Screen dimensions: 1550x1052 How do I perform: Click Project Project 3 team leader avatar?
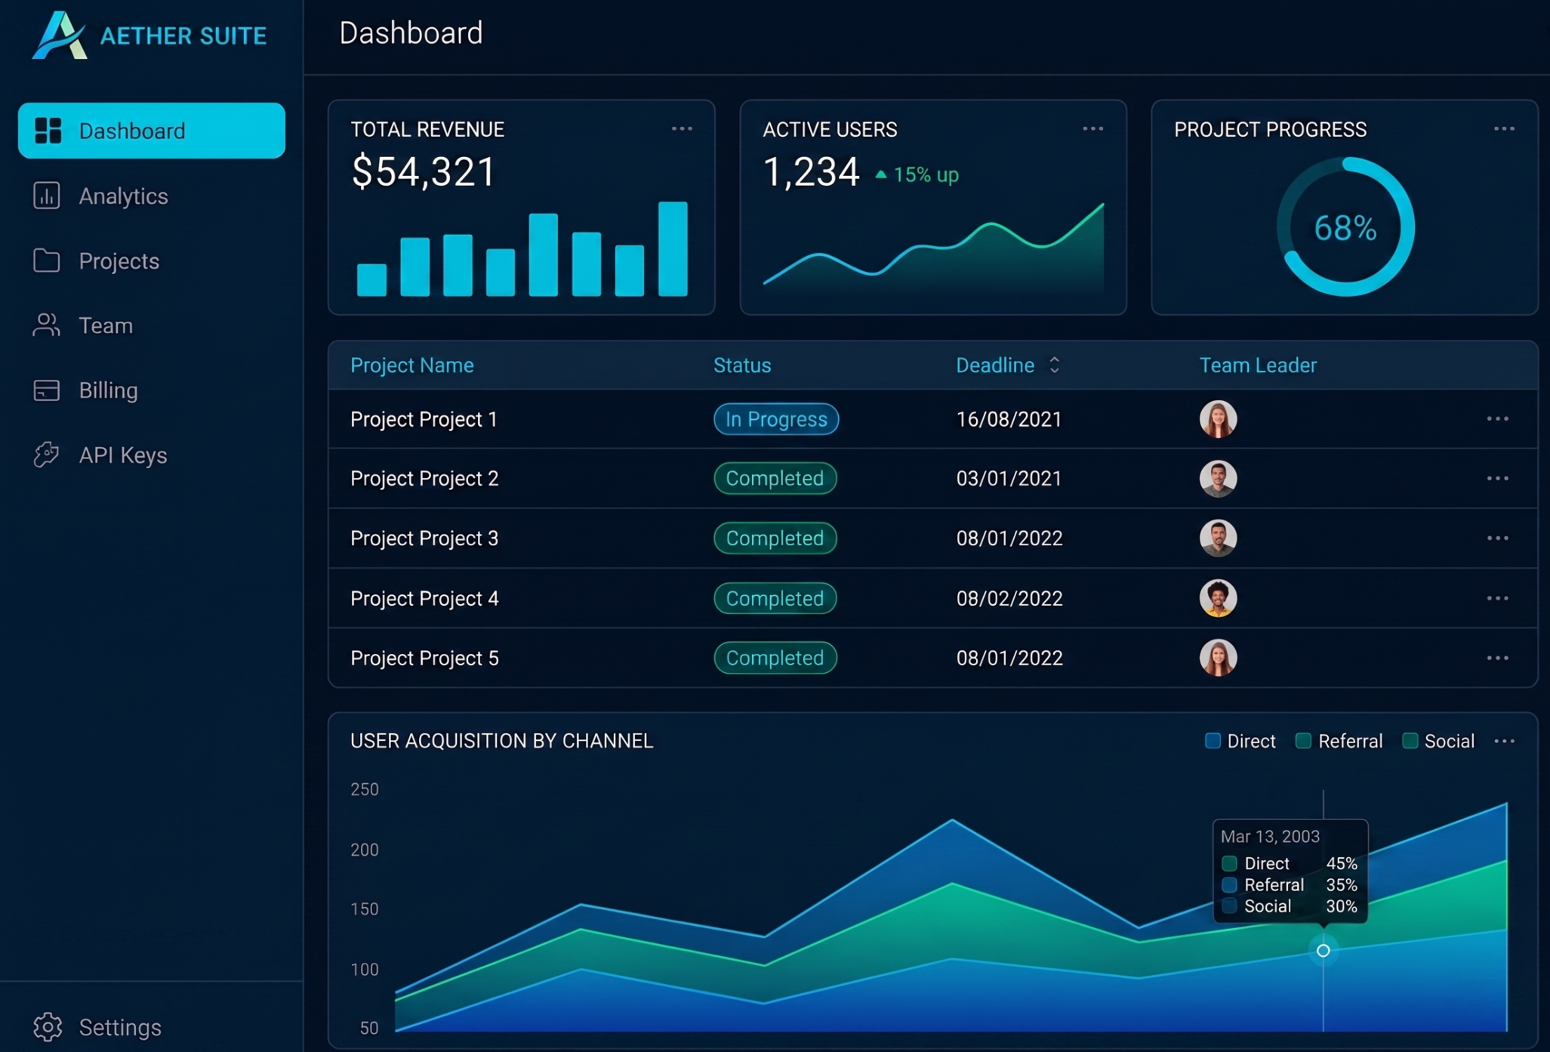[x=1218, y=538]
